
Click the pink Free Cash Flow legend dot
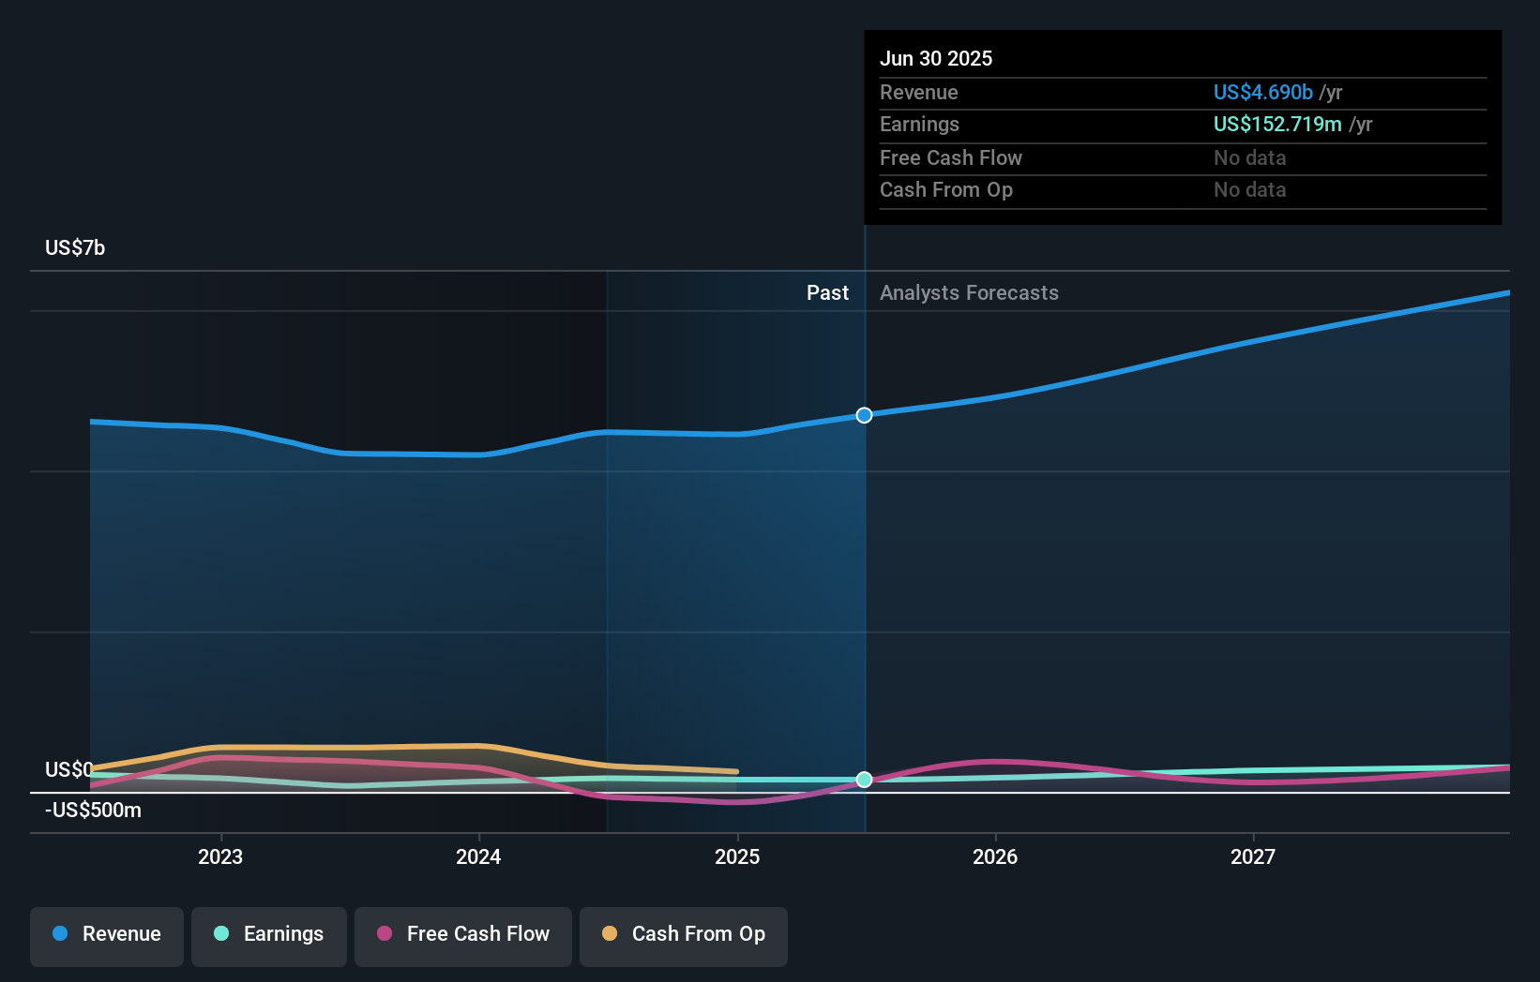point(384,934)
